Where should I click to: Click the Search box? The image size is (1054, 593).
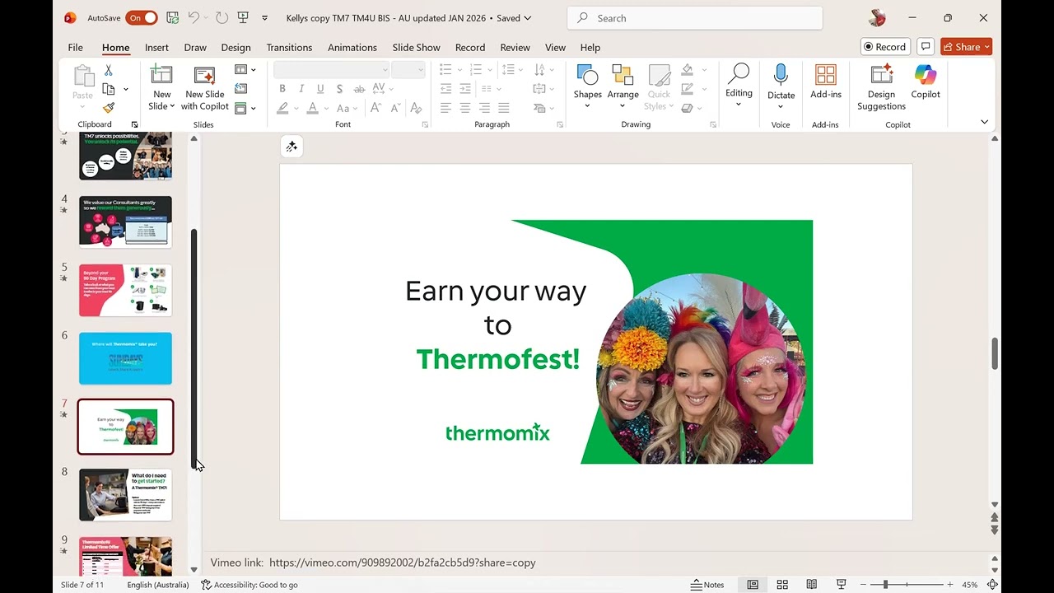point(695,17)
